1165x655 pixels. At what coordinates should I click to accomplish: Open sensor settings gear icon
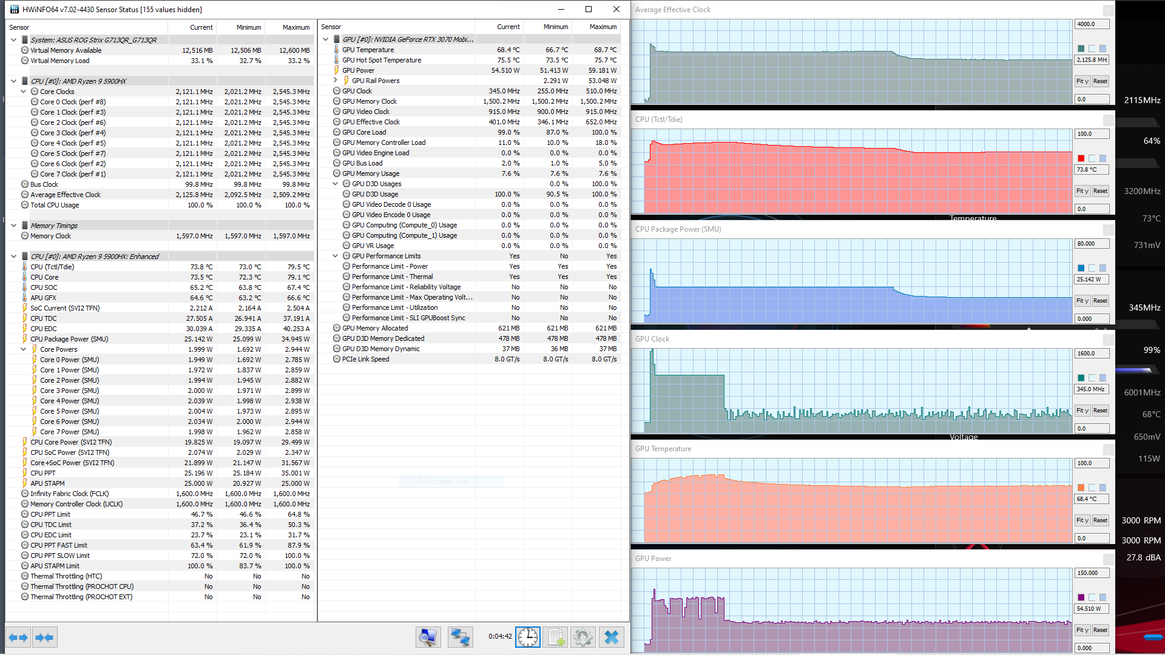582,637
